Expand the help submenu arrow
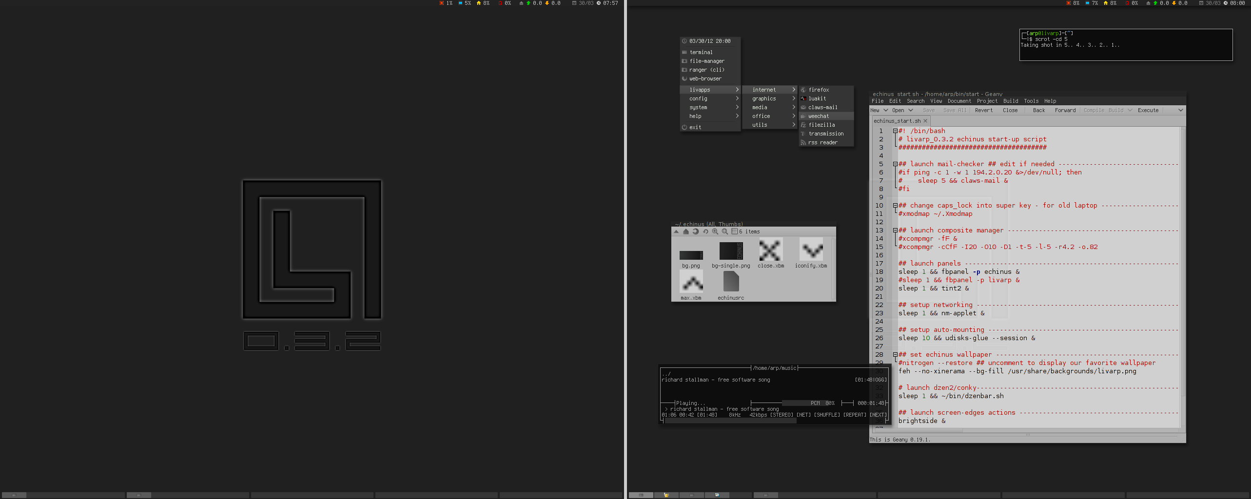Image resolution: width=1251 pixels, height=499 pixels. 737,116
